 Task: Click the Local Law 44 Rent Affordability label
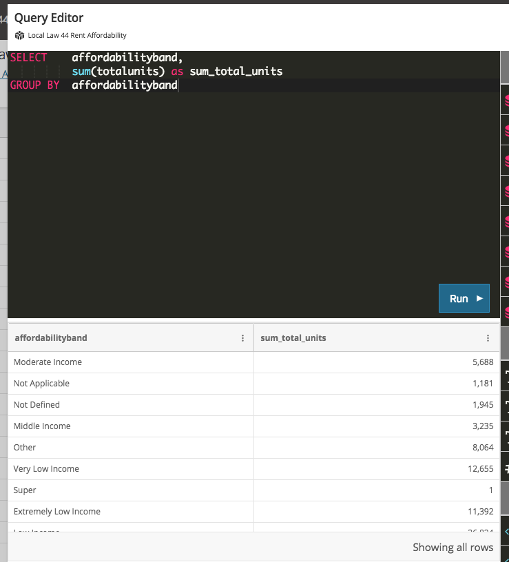tap(77, 36)
